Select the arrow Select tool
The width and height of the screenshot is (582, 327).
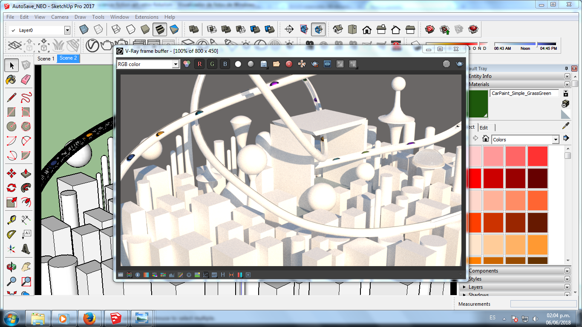coord(12,65)
